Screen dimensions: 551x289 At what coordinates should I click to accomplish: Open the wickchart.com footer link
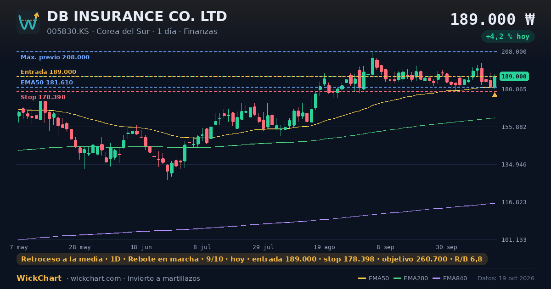pos(96,278)
